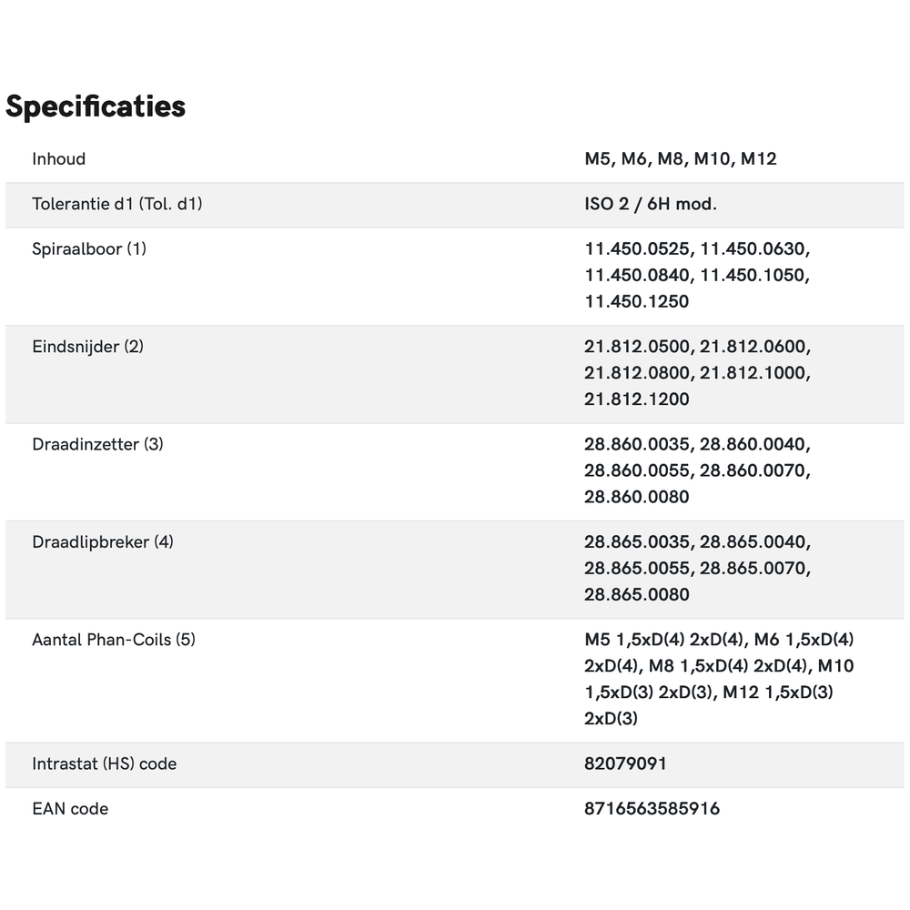Click the code 28.860.0080
The width and height of the screenshot is (910, 910).
(637, 497)
